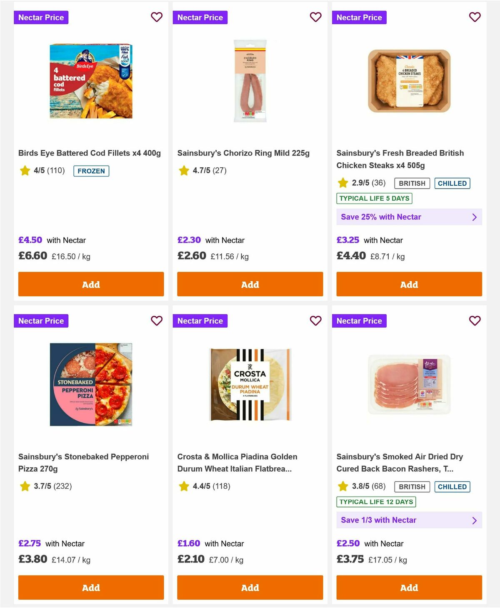Select the BRITISH tag on the bacon rashers

[412, 487]
